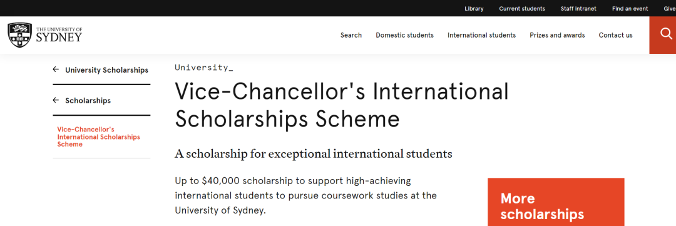676x226 pixels.
Task: Select Vice-Chancellor's International Scholarships Scheme sidebar item
Action: click(x=99, y=136)
